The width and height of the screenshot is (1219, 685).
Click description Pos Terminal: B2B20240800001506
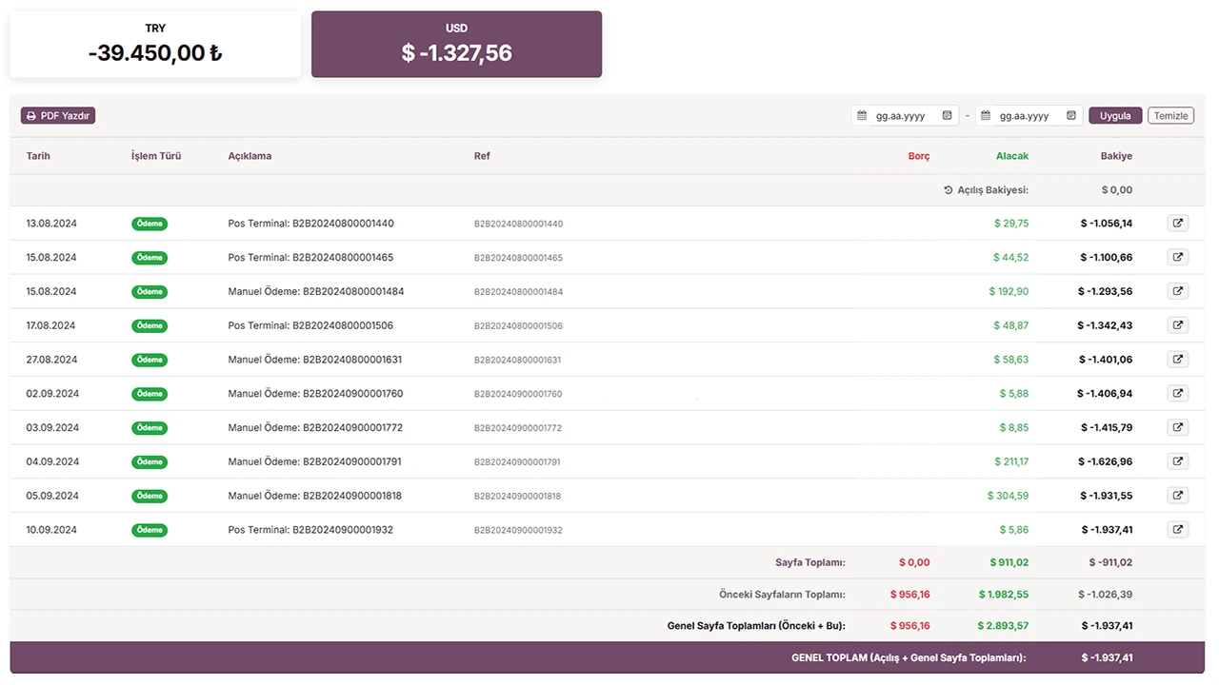pyautogui.click(x=310, y=325)
